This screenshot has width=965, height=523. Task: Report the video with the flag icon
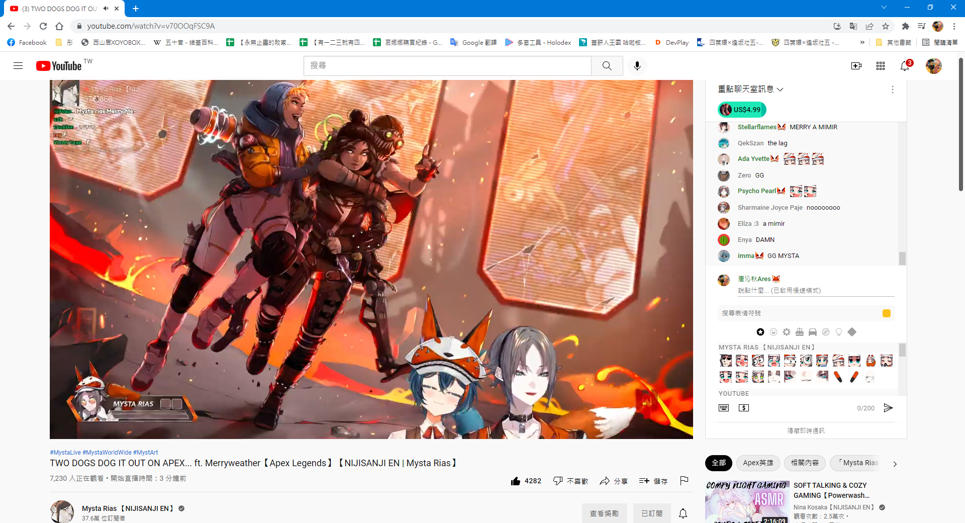click(684, 481)
